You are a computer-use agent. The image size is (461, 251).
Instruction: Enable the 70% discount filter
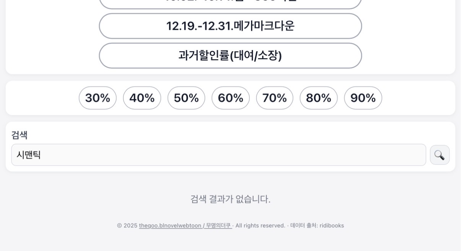274,98
